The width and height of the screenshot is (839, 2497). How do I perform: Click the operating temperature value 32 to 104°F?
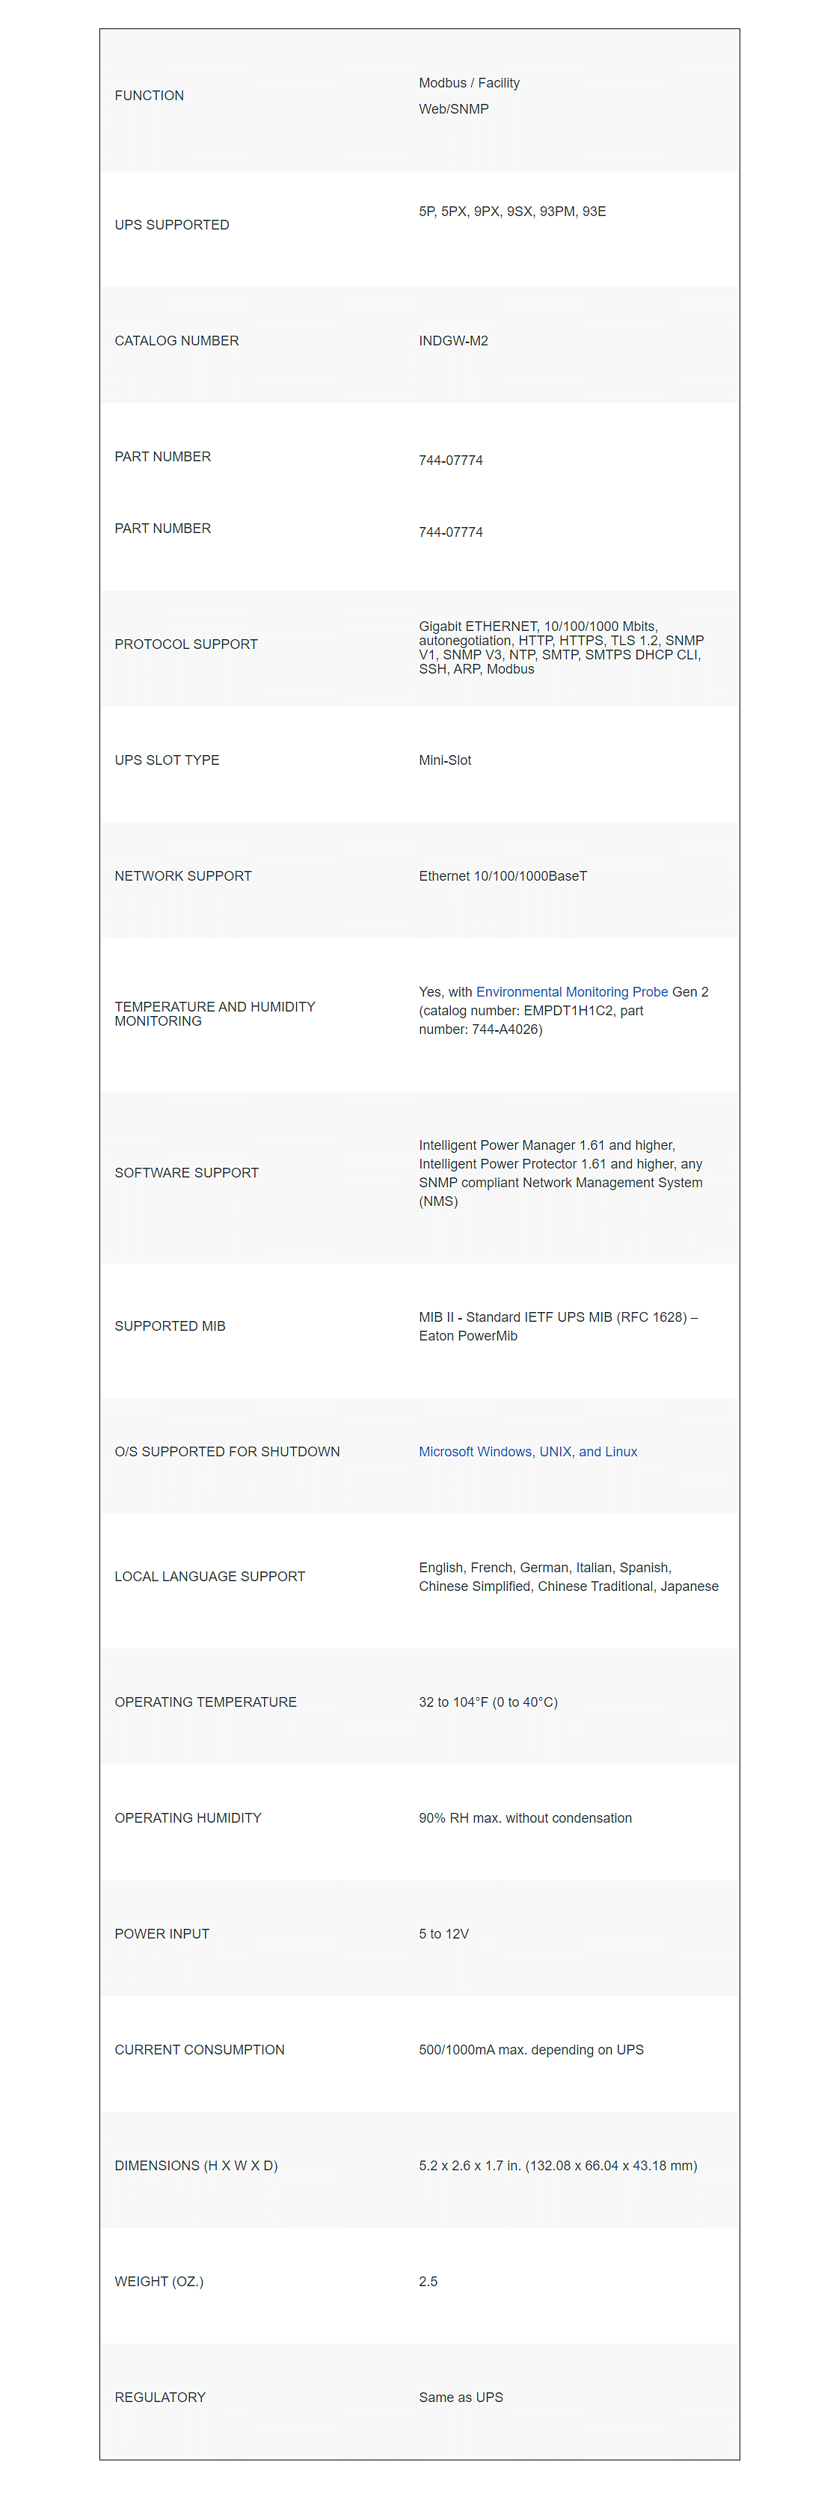tap(488, 1702)
